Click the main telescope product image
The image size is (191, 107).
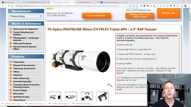tap(81, 61)
